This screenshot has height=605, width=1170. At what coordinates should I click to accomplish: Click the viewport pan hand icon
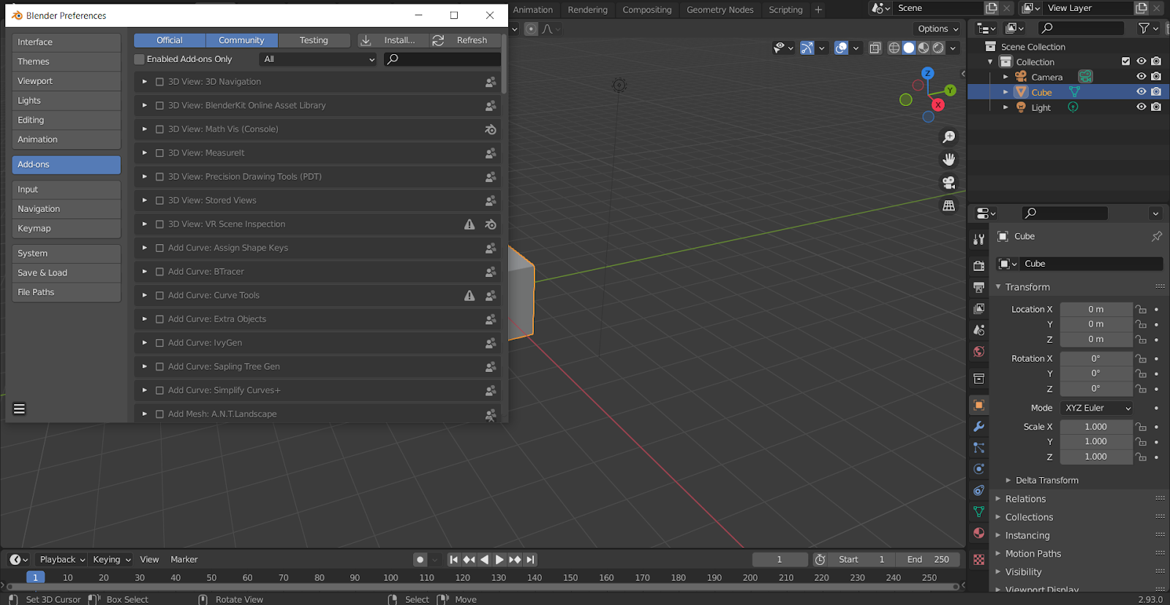tap(948, 159)
